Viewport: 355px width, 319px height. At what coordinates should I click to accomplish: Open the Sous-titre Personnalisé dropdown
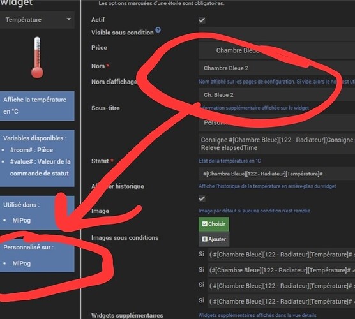(276, 122)
